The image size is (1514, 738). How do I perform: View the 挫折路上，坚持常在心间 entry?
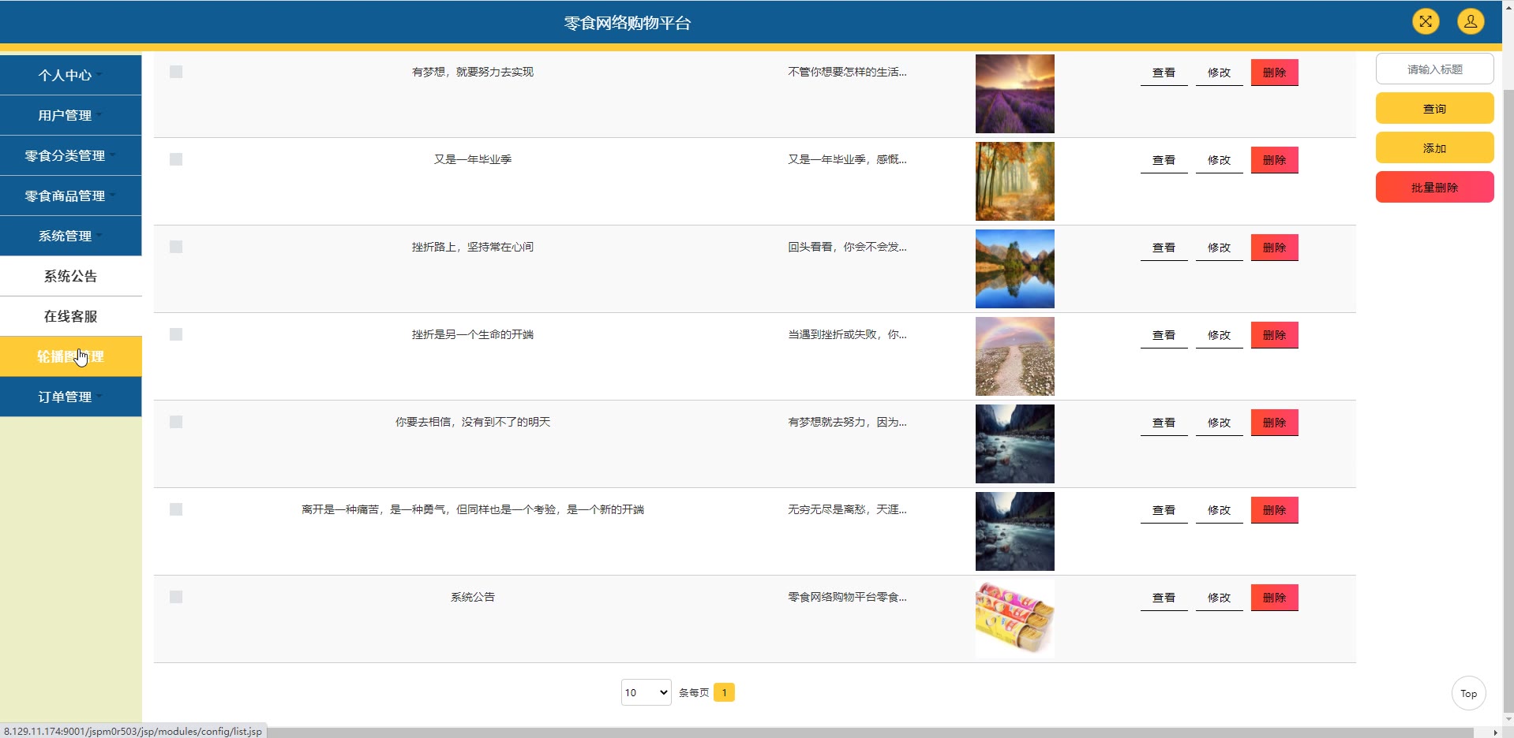1164,248
